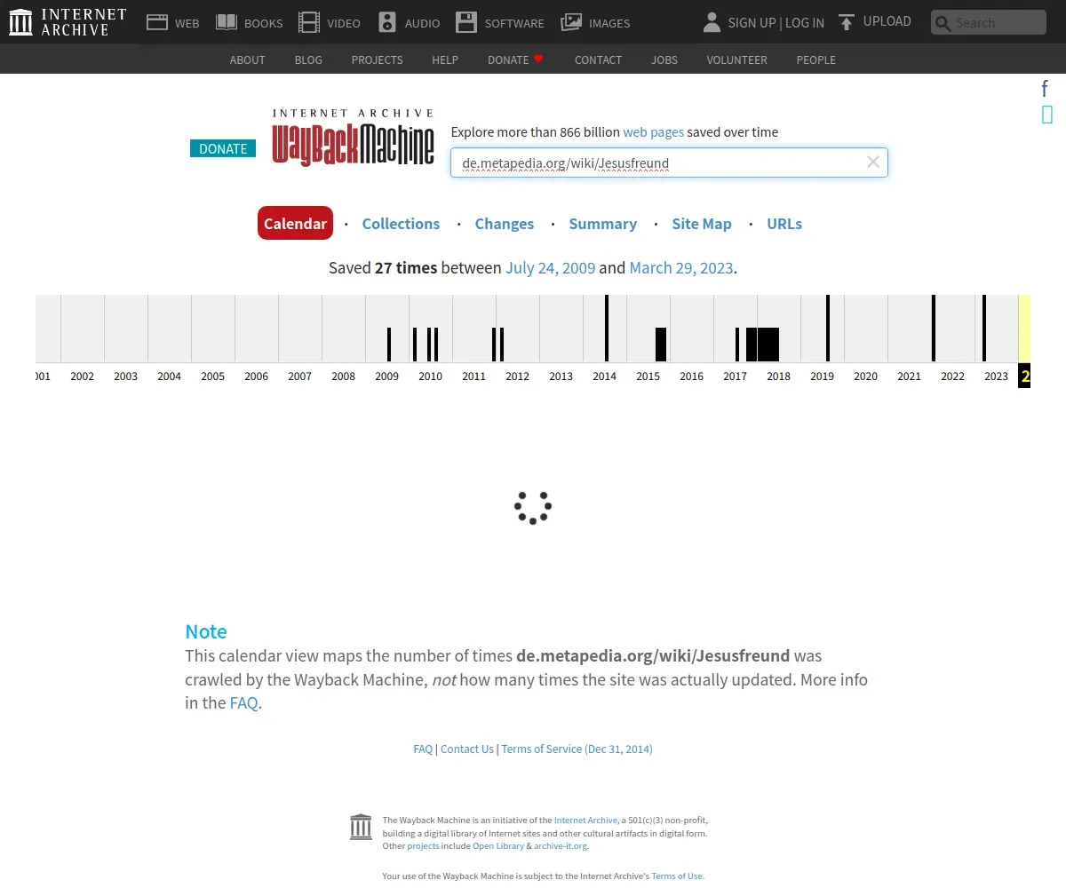Select year 2017 on the timeline

tap(735, 377)
